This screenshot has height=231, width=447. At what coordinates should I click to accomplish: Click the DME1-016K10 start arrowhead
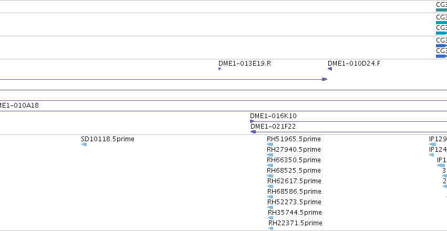(252, 121)
